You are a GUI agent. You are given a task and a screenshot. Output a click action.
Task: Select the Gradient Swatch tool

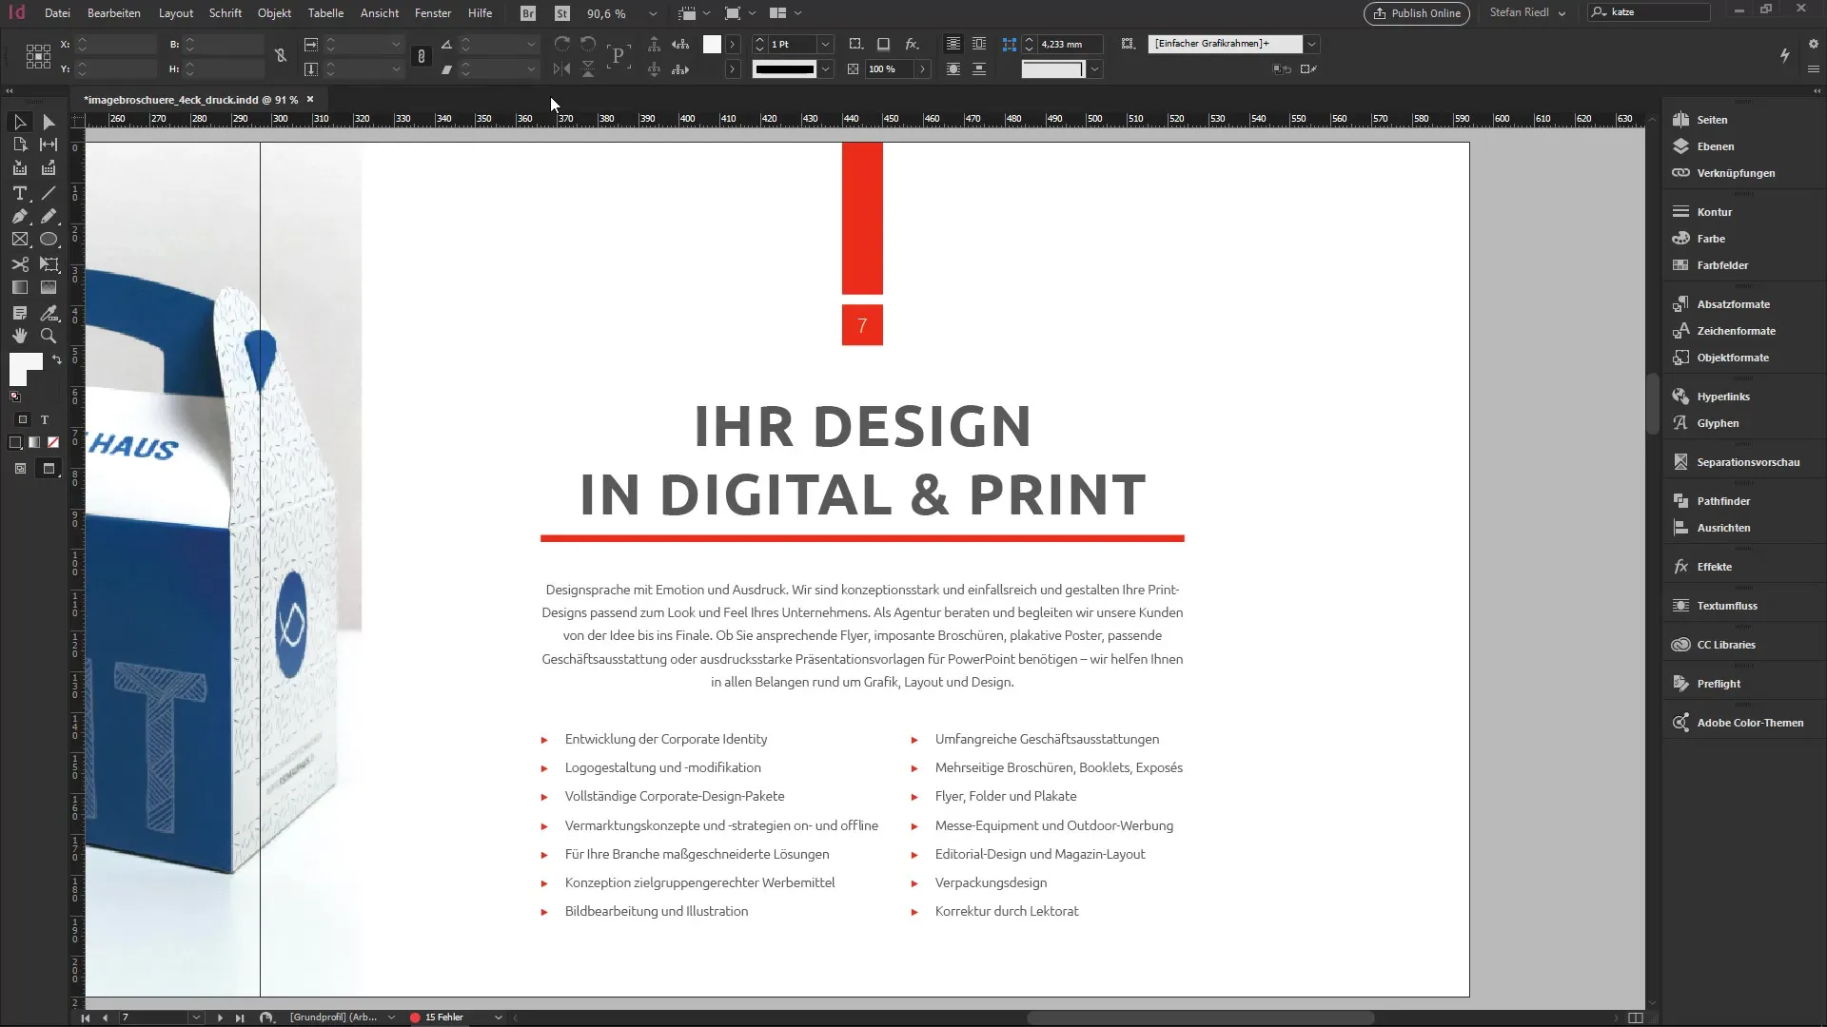20,287
